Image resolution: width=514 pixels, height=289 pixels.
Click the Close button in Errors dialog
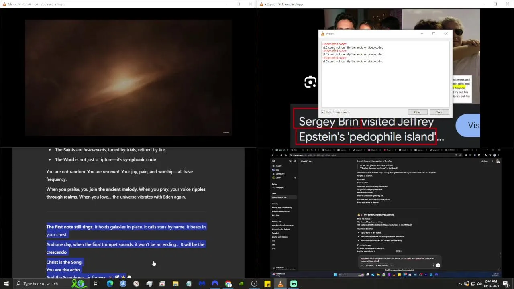click(439, 112)
